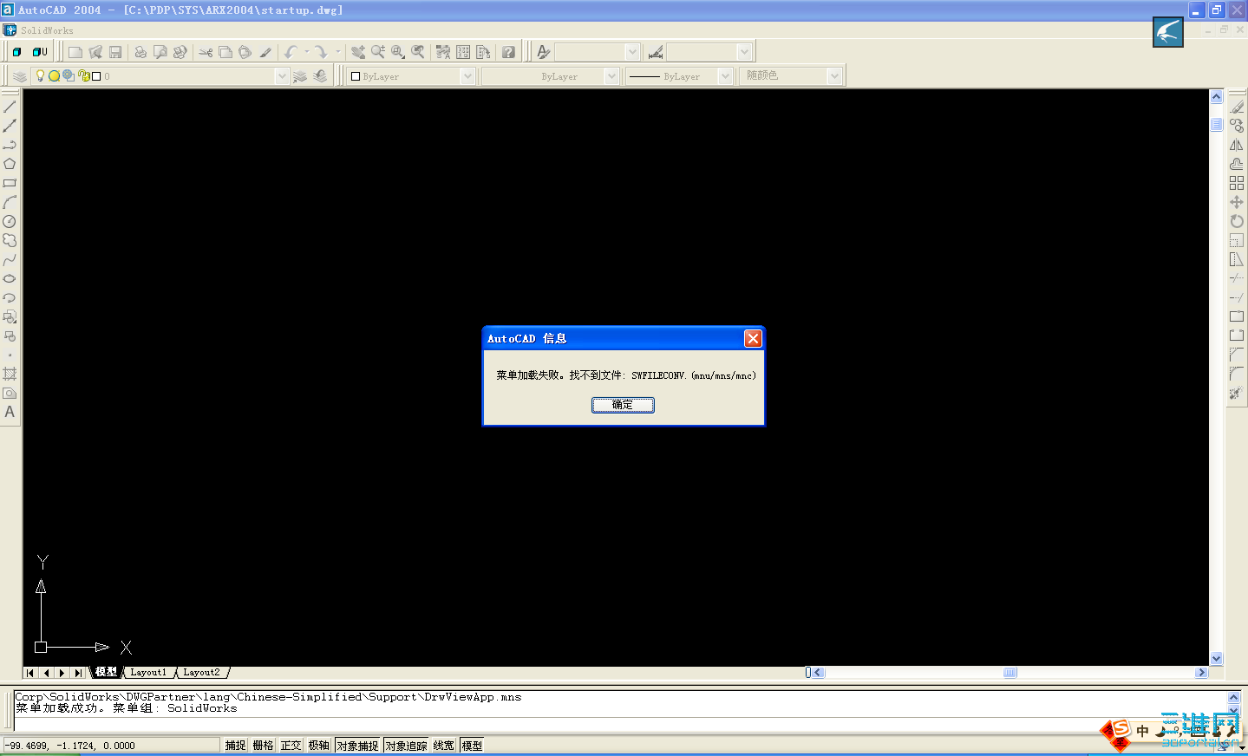Toggle 对象追踪 object tracking in status bar
The image size is (1248, 756).
point(406,746)
